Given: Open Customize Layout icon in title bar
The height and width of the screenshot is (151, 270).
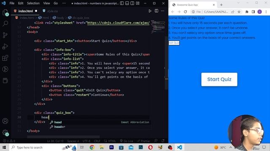Looking at the screenshot, I should point(138,3).
